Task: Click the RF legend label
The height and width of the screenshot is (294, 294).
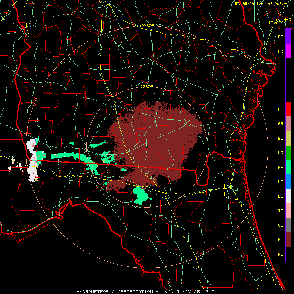Action: [x=281, y=37]
